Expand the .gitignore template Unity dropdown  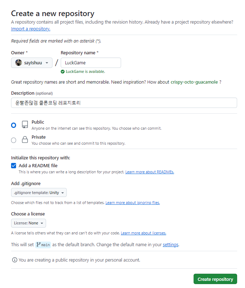(39, 193)
